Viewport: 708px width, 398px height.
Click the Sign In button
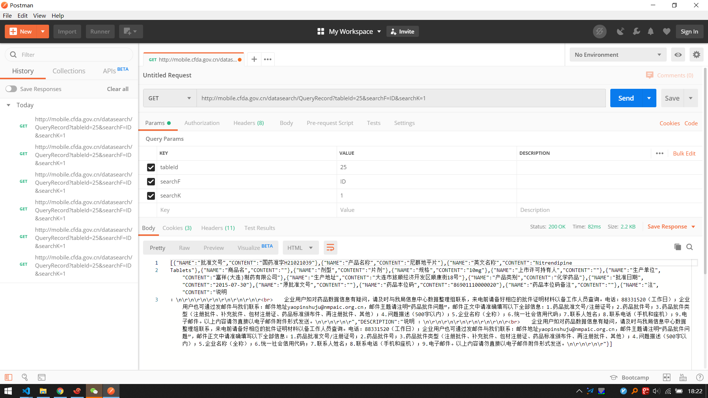pyautogui.click(x=689, y=31)
